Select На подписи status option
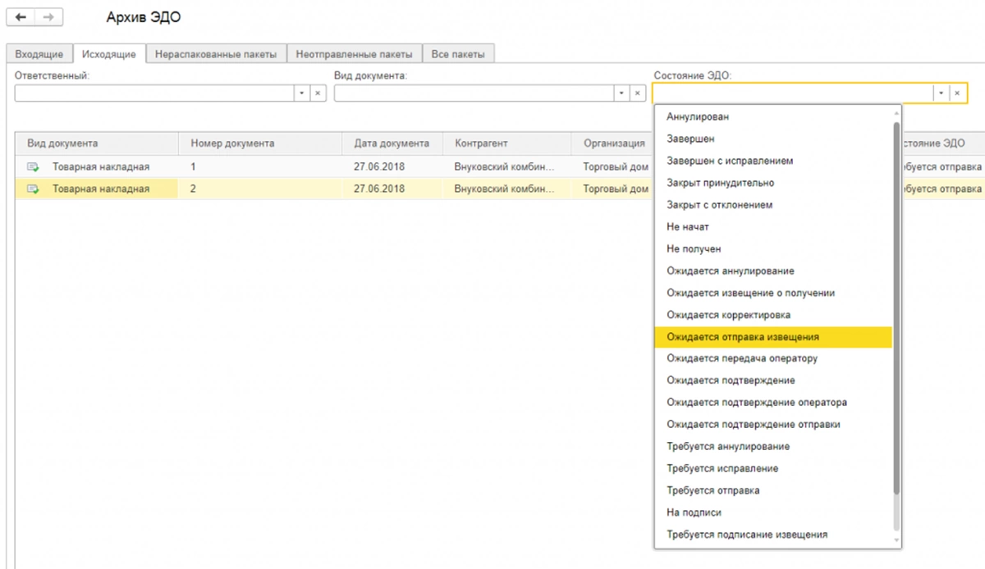Image resolution: width=985 pixels, height=569 pixels. point(694,512)
